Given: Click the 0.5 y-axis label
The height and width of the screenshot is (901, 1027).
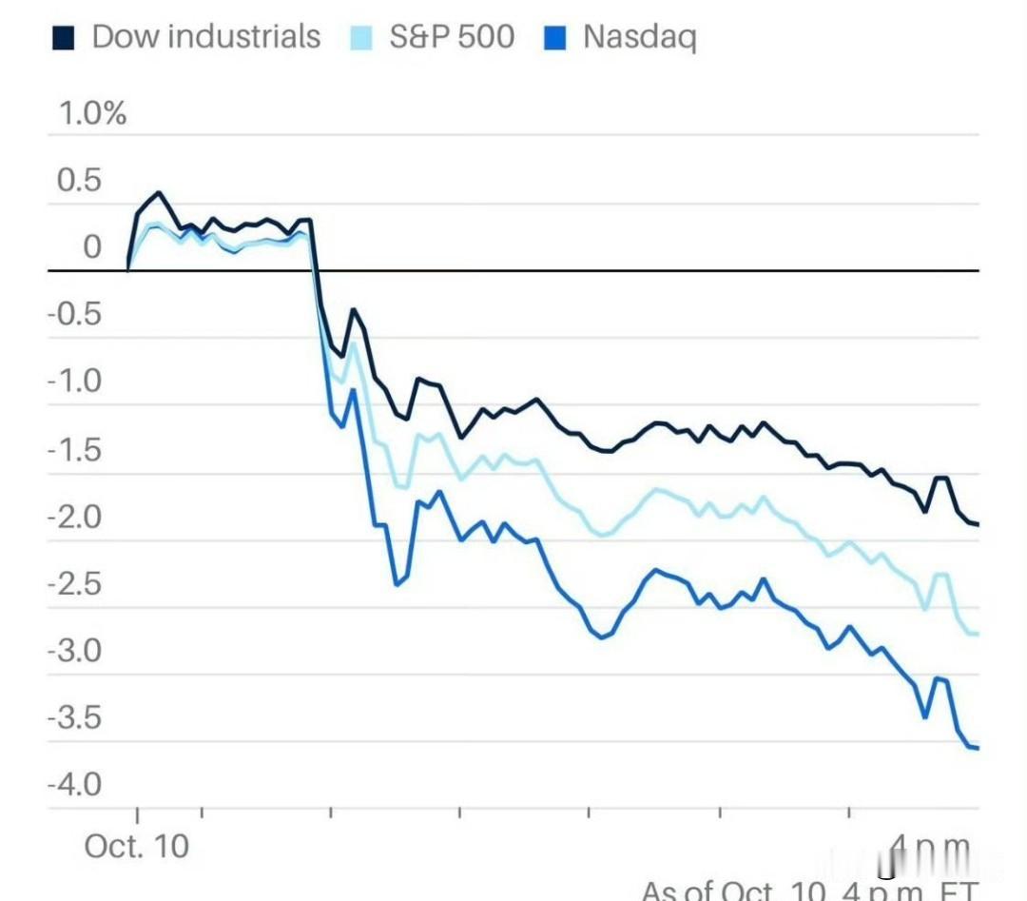Looking at the screenshot, I should pos(80,181).
